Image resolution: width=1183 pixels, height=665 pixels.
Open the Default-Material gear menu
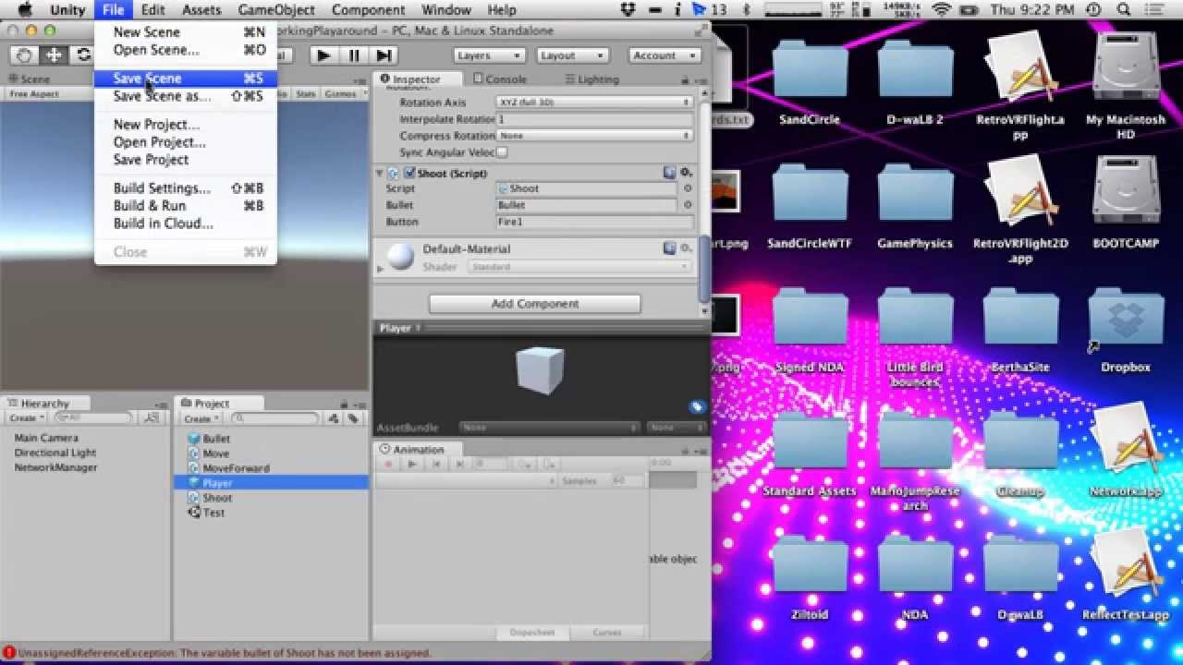(x=686, y=248)
